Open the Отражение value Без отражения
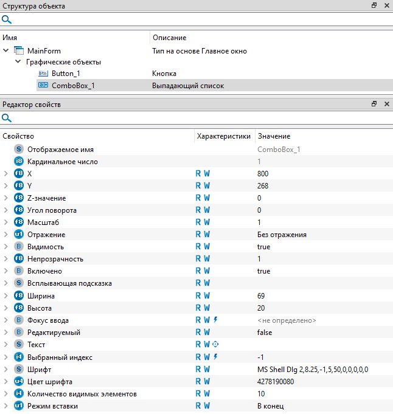Image resolution: width=393 pixels, height=414 pixels. coord(282,235)
